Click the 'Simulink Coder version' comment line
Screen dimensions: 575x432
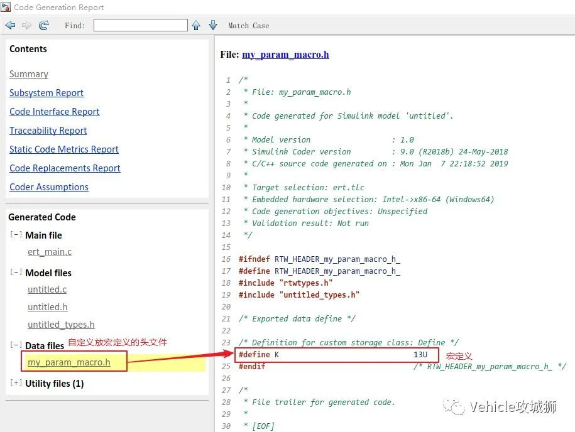click(x=376, y=152)
